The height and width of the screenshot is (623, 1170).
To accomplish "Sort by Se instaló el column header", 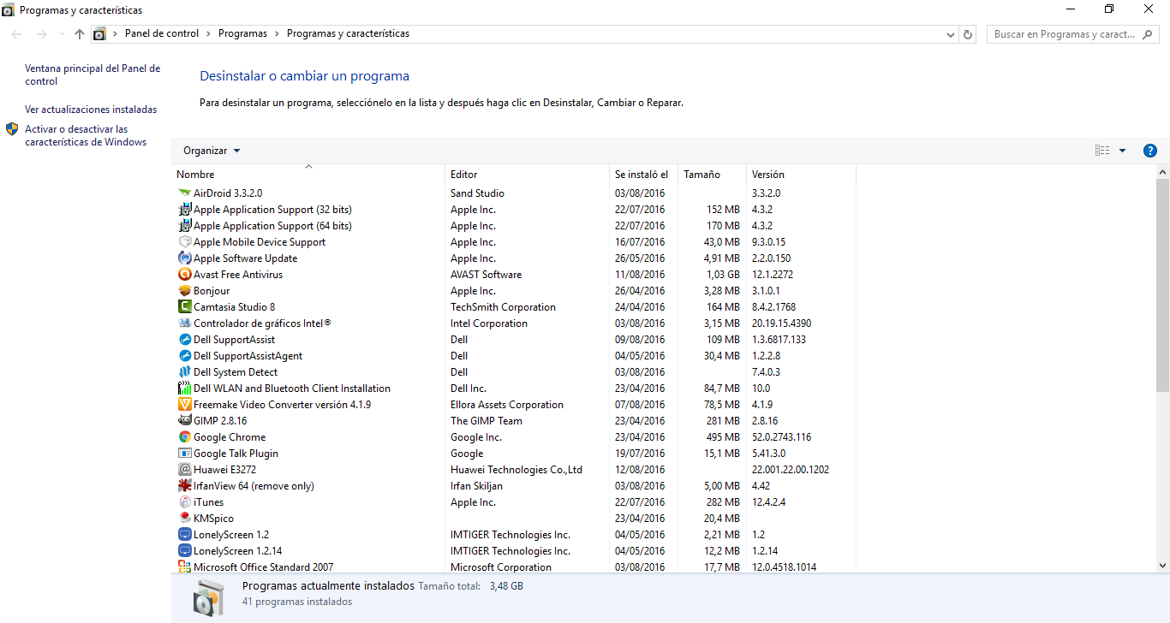I will tap(643, 175).
